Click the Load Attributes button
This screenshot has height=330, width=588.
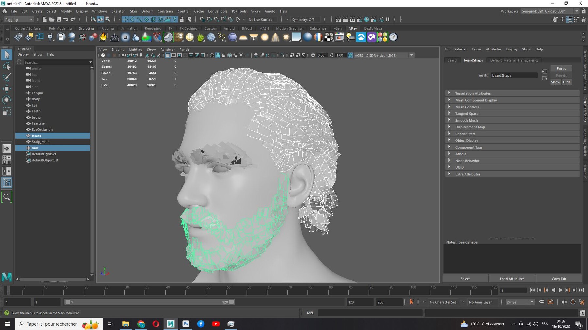coord(512,279)
